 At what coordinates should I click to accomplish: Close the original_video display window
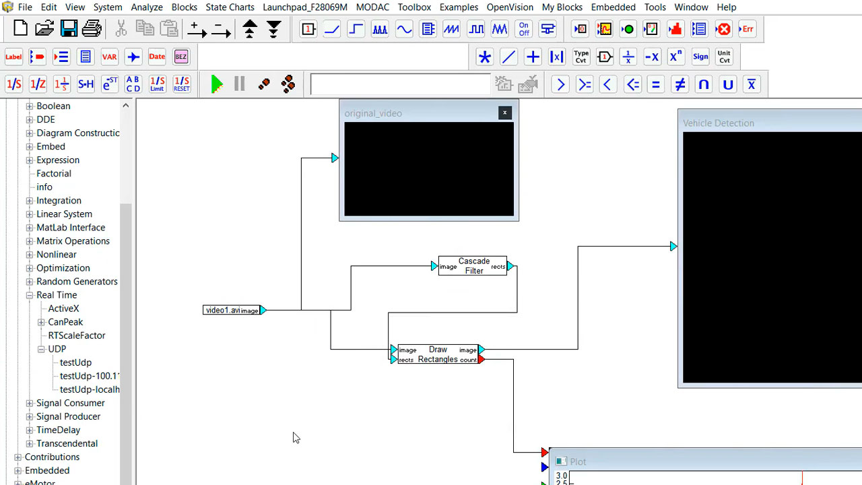505,112
